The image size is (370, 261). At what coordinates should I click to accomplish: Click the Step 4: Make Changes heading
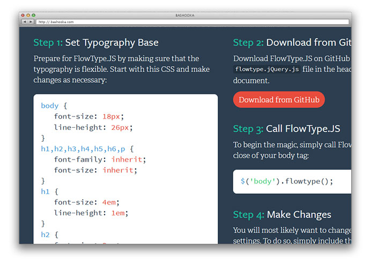coord(282,215)
